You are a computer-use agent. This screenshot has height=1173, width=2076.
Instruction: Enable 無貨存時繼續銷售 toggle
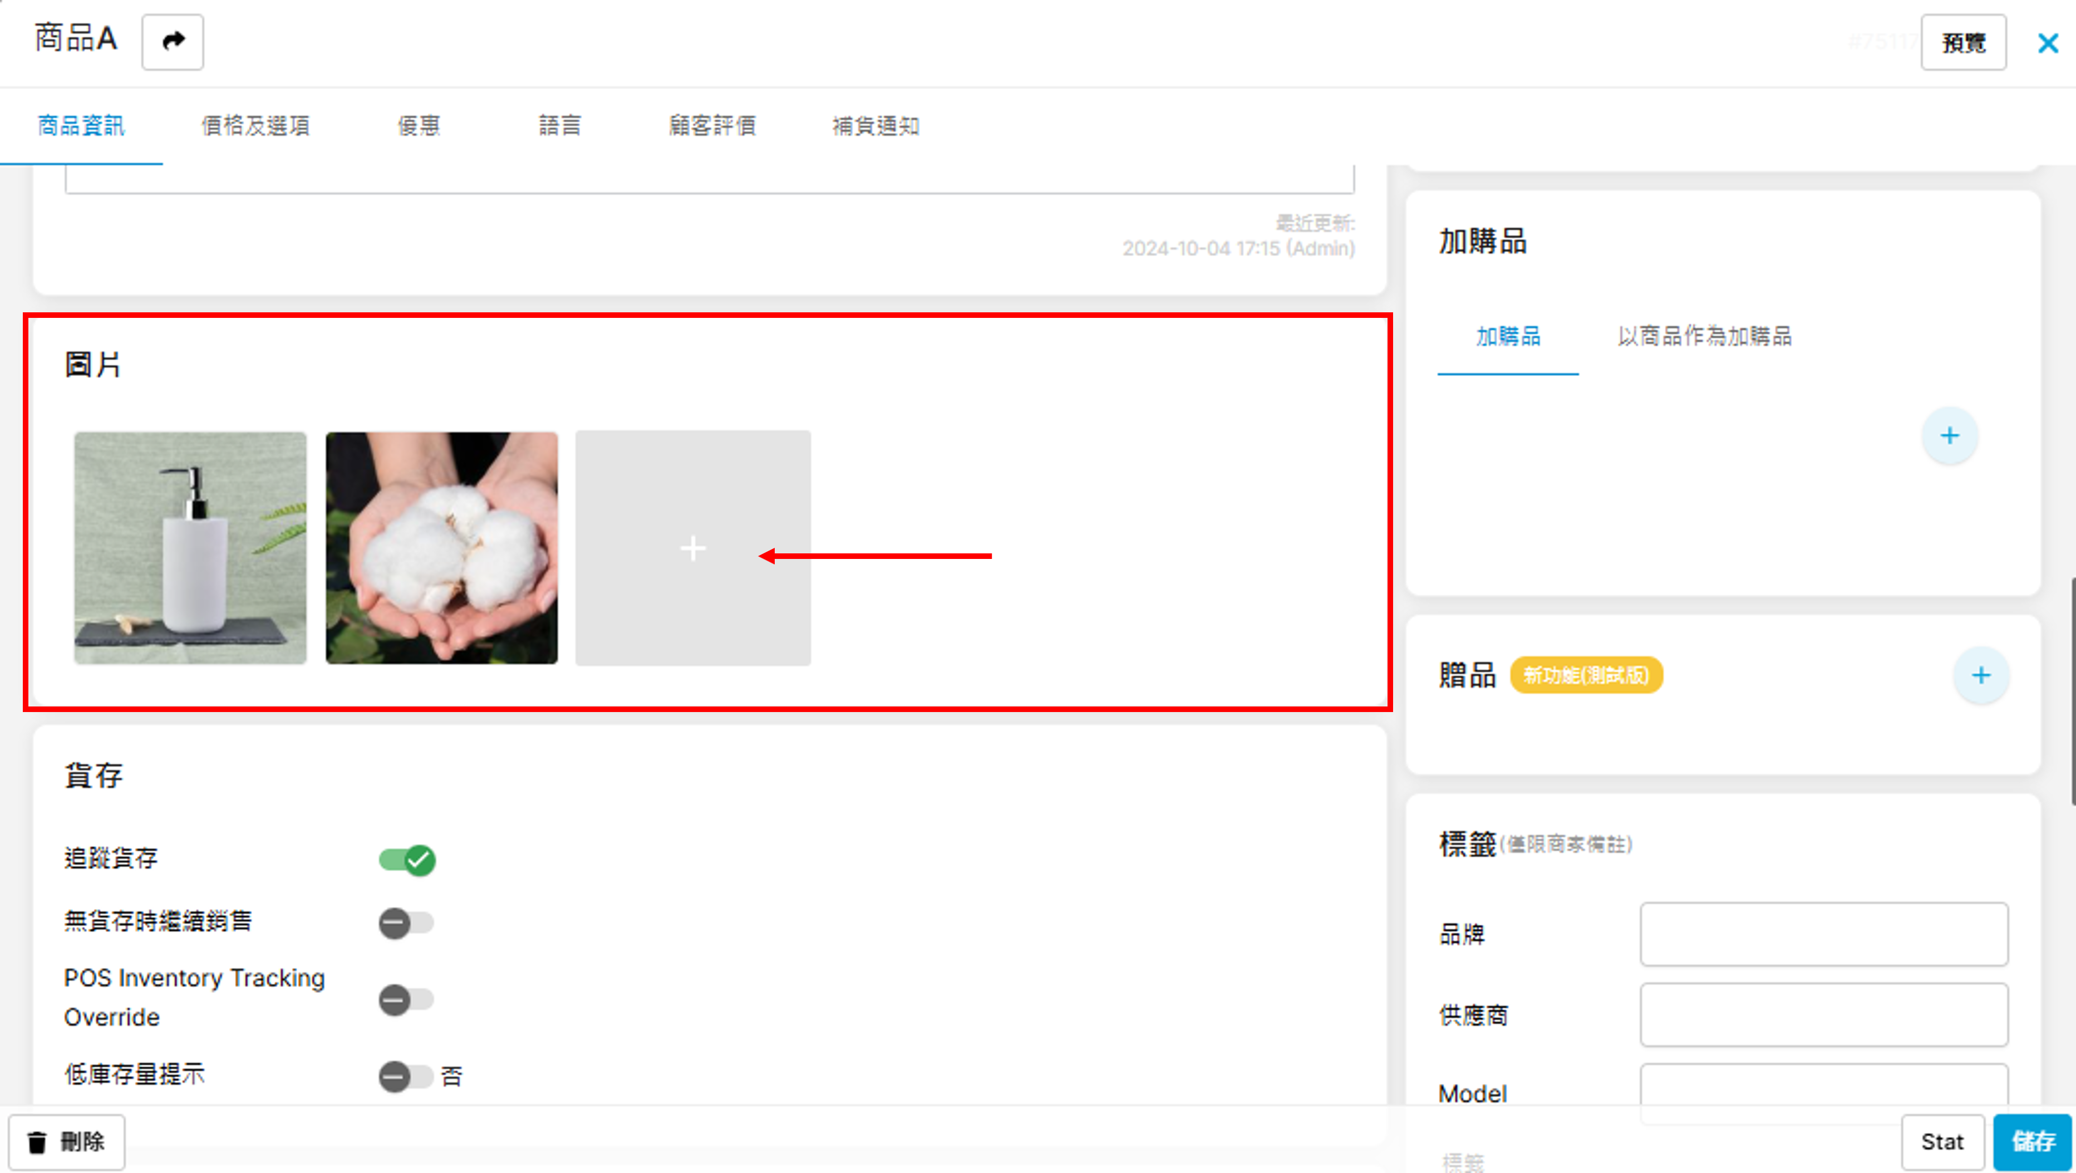[405, 922]
